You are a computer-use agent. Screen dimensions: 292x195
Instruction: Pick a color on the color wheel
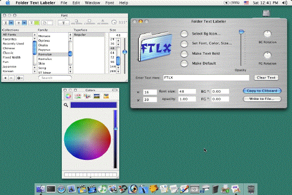pyautogui.click(x=87, y=139)
